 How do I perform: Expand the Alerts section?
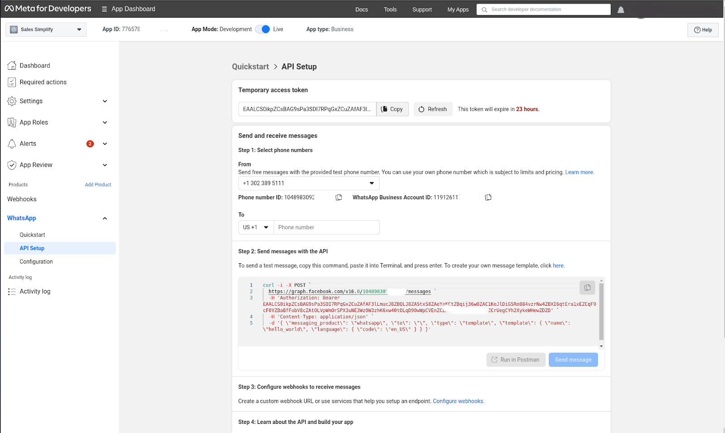(105, 144)
